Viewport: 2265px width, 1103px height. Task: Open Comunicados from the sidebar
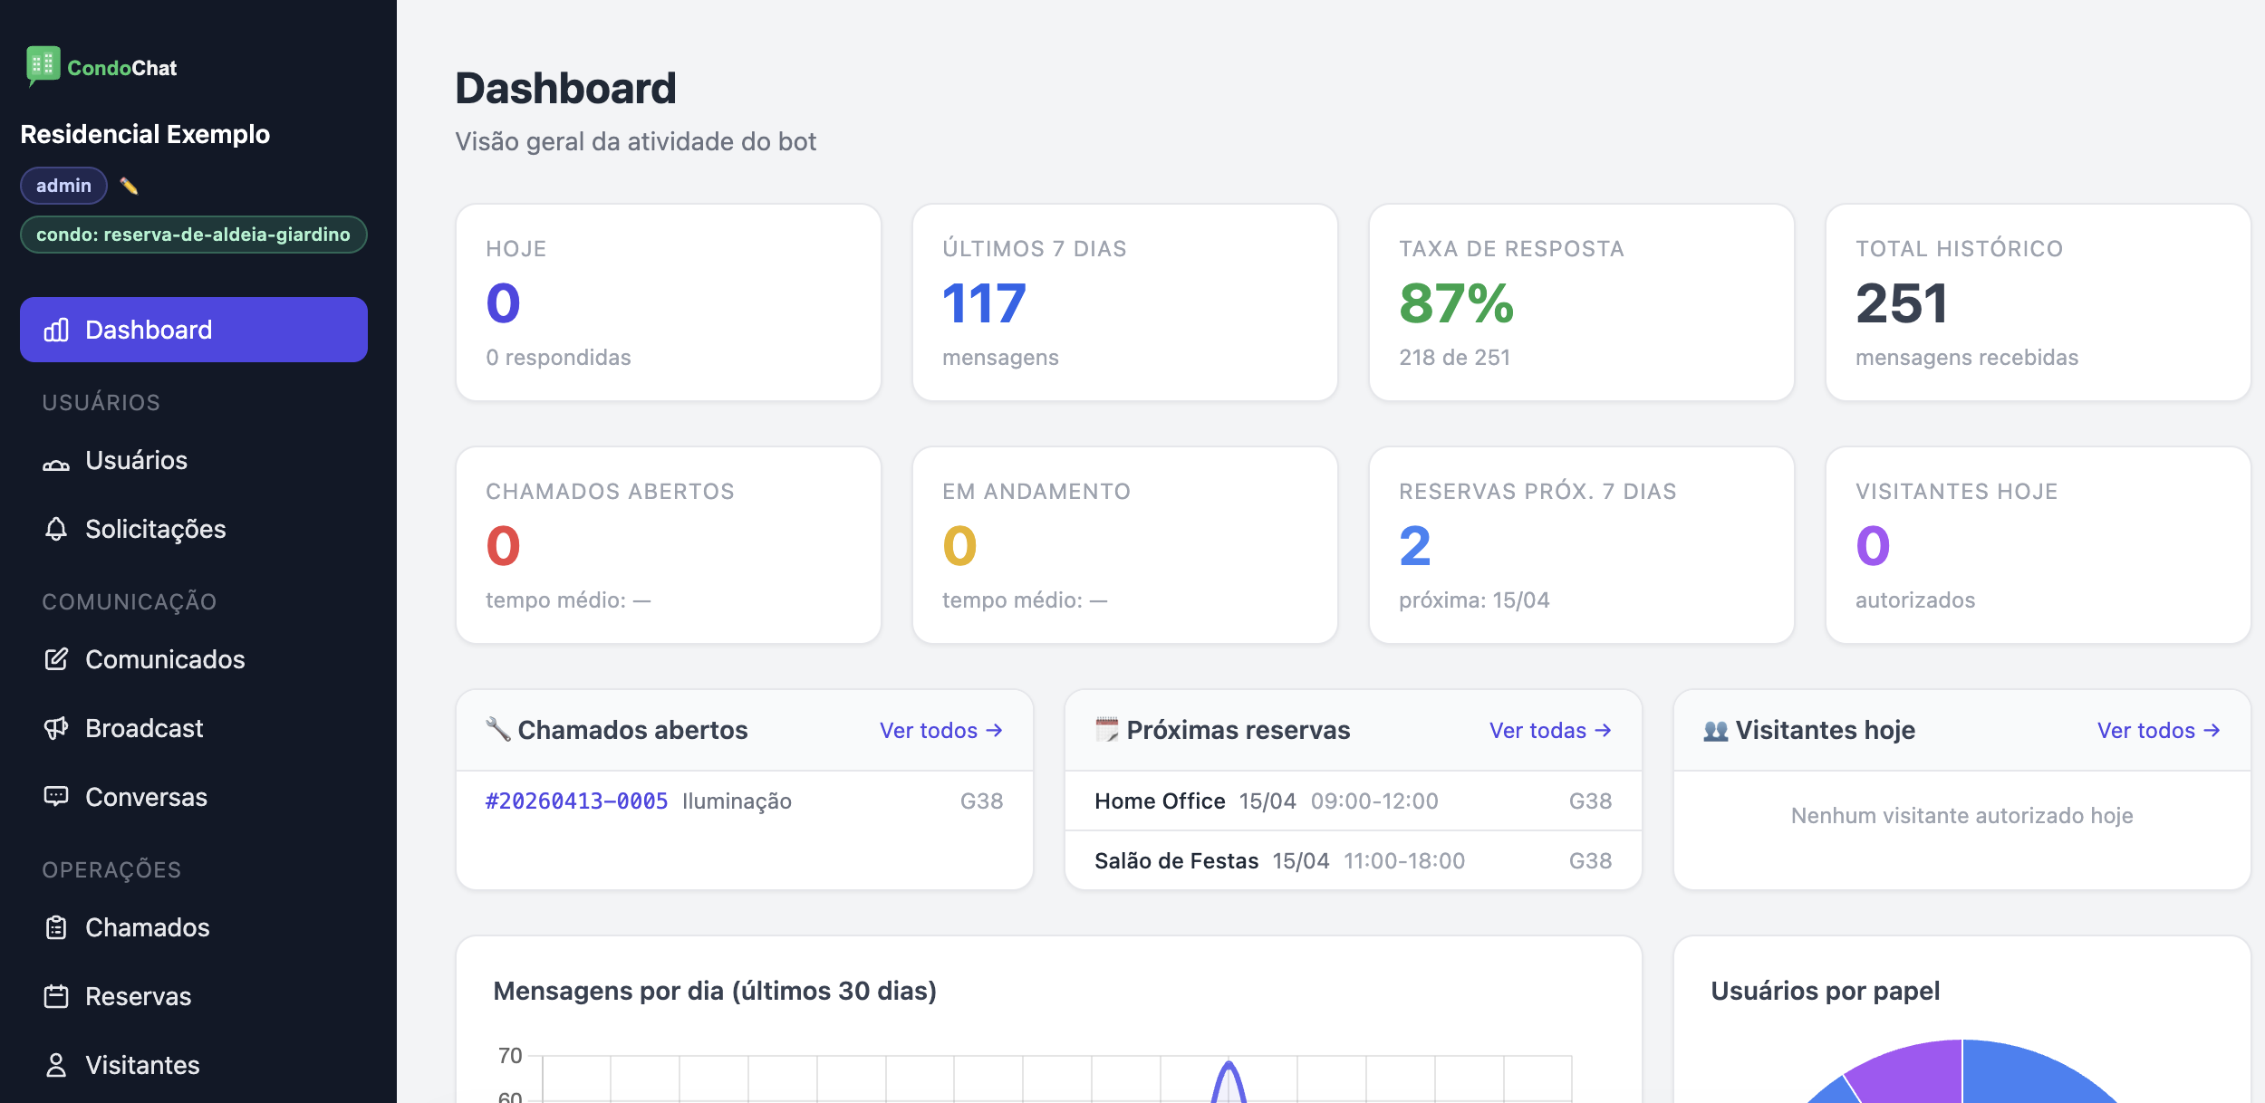194,659
